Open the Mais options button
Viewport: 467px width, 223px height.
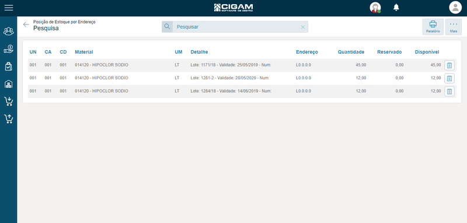tap(454, 27)
